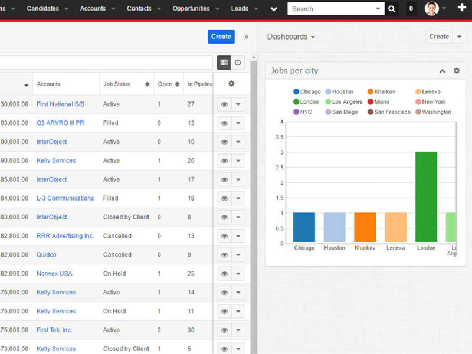The height and width of the screenshot is (354, 472).
Task: Toggle the Chicago legend color swatch
Action: (296, 91)
